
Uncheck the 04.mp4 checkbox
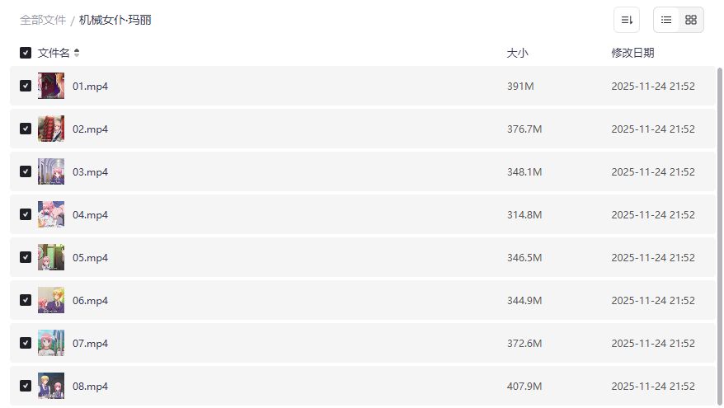pos(26,214)
